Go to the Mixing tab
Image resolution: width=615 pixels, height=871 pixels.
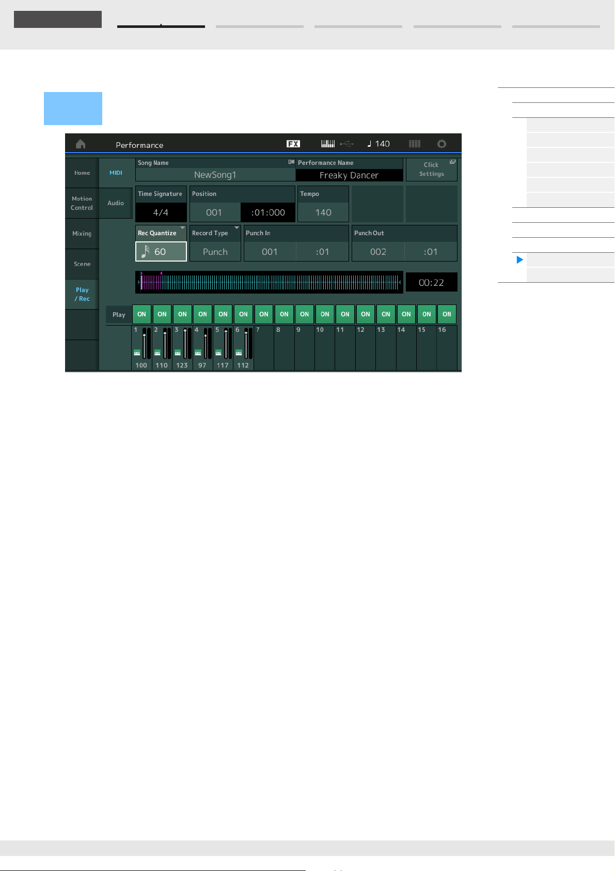click(82, 234)
